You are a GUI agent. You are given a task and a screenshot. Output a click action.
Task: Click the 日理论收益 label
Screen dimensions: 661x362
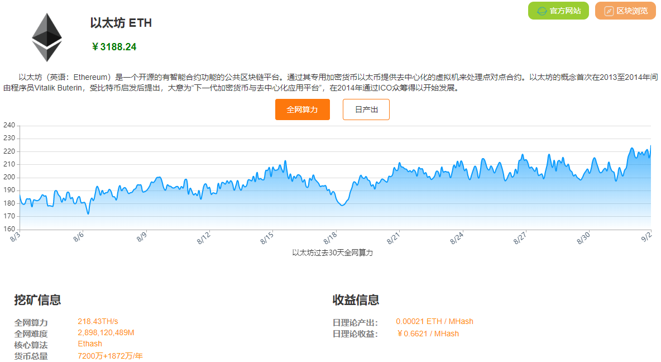[355, 334]
